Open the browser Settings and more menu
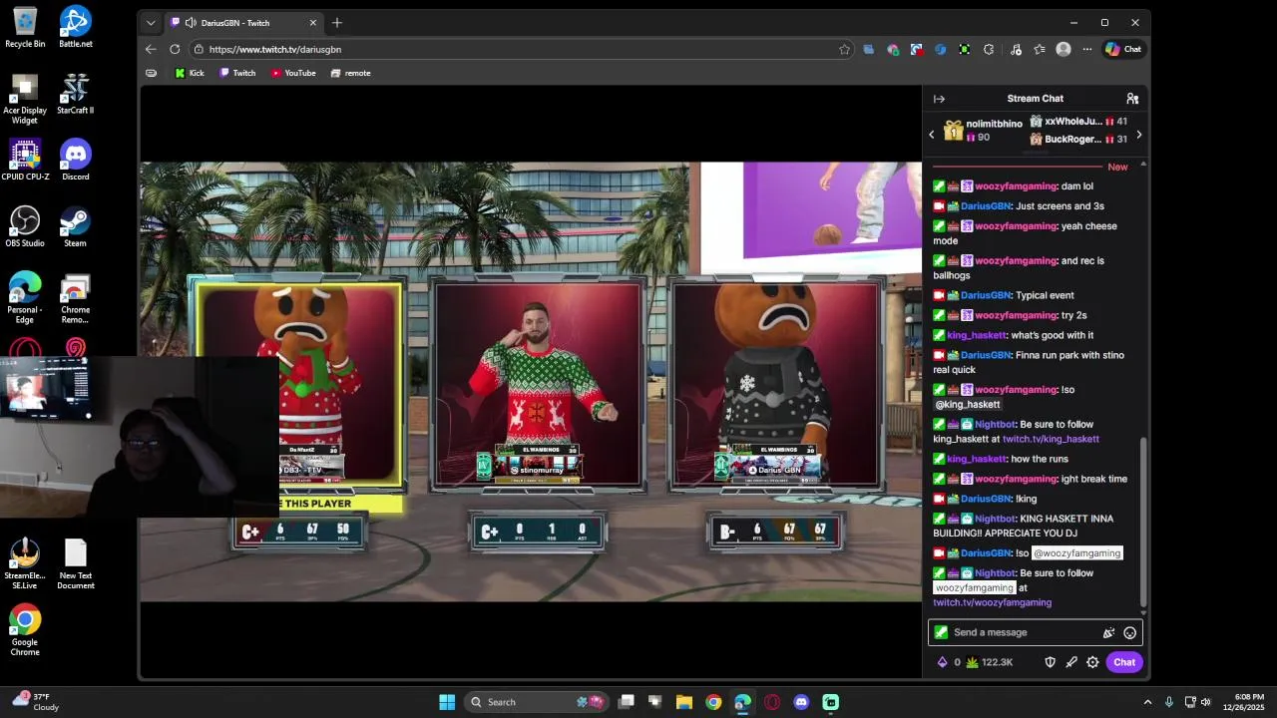 click(x=1087, y=49)
